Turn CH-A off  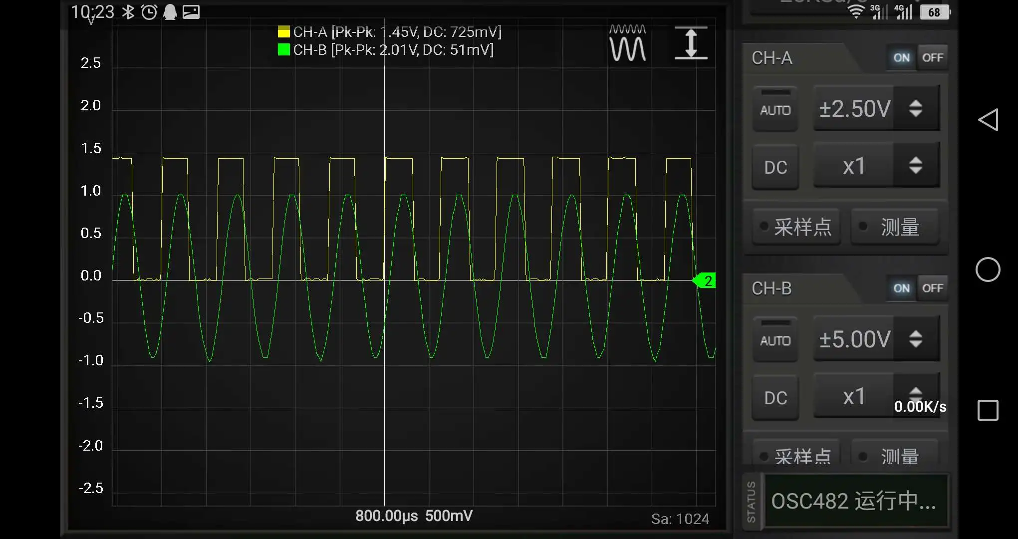click(933, 58)
